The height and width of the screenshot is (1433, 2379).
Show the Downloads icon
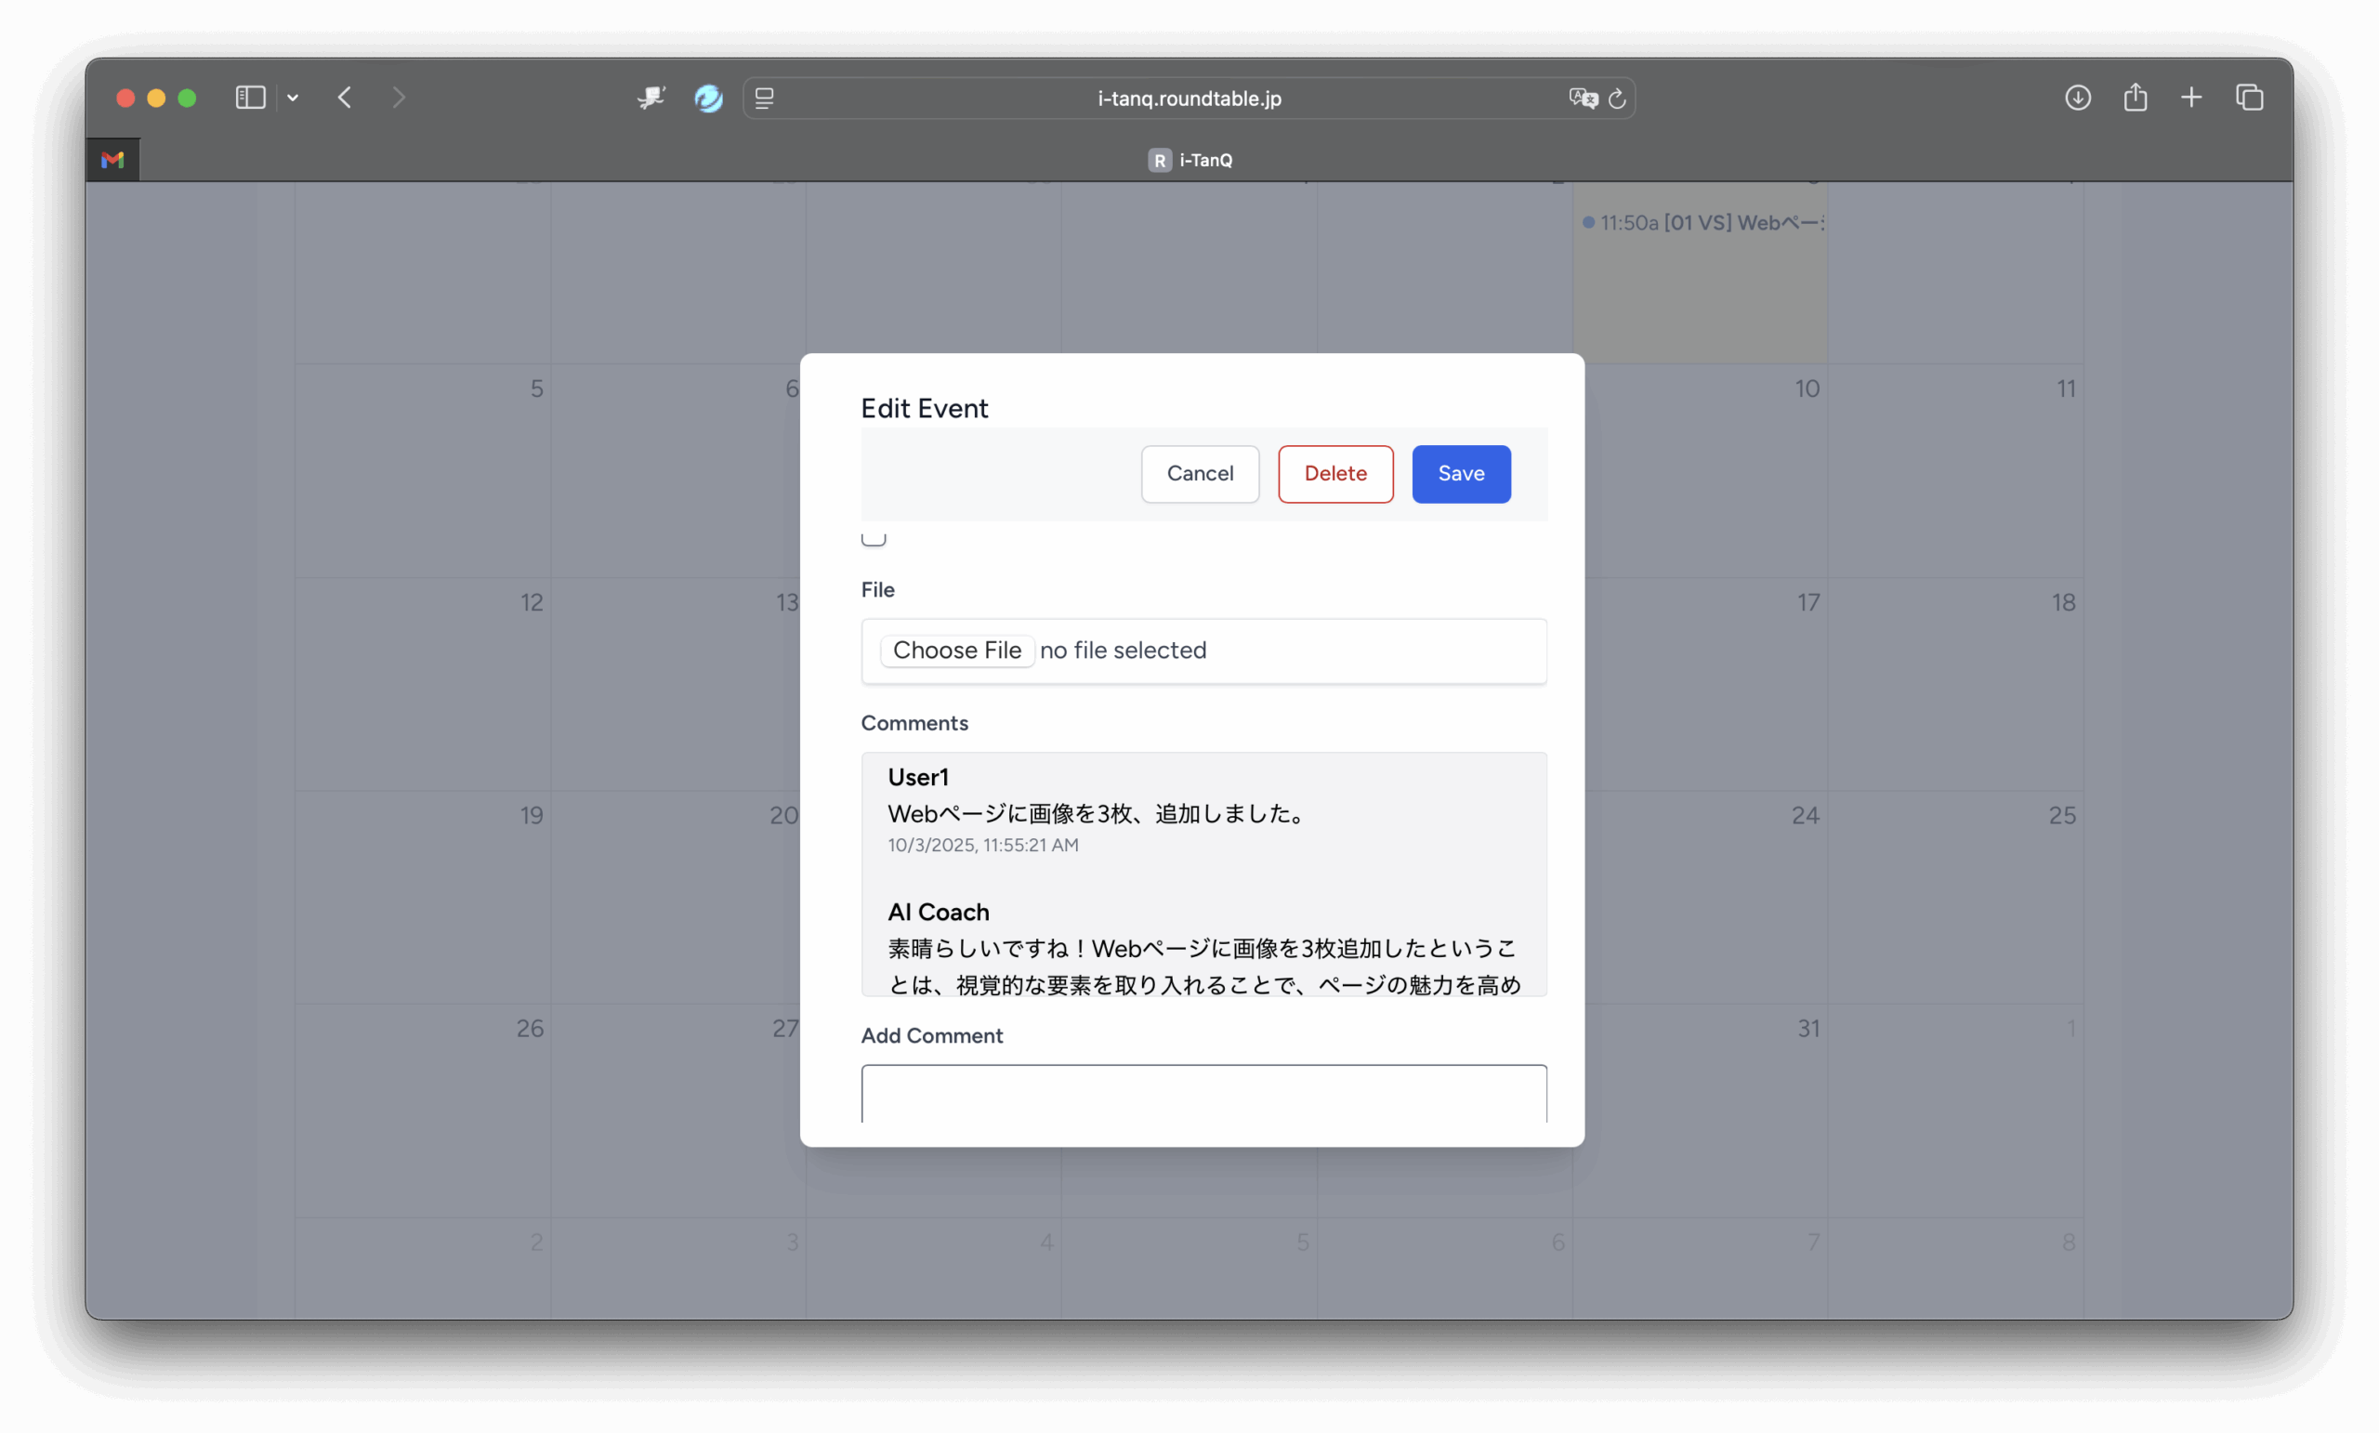(x=2078, y=98)
